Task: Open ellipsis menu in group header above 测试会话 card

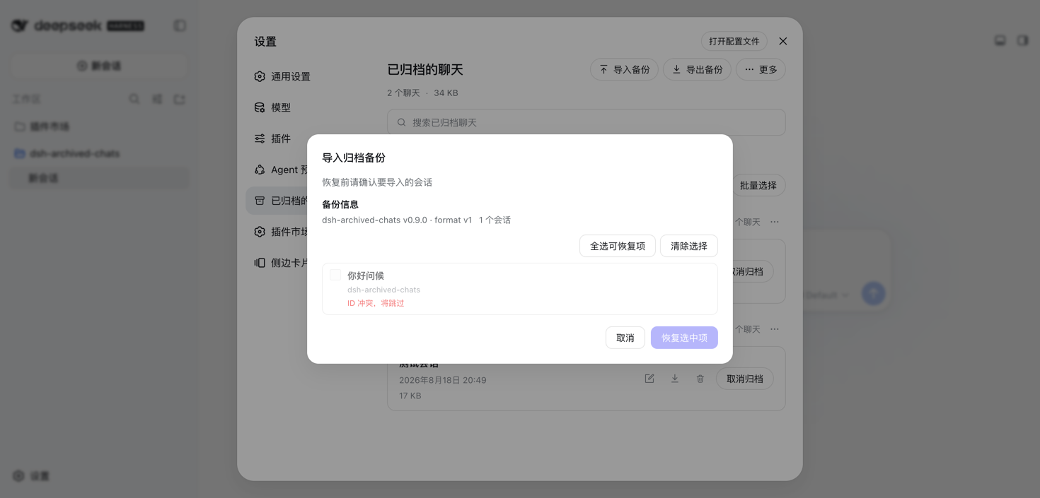Action: click(775, 329)
